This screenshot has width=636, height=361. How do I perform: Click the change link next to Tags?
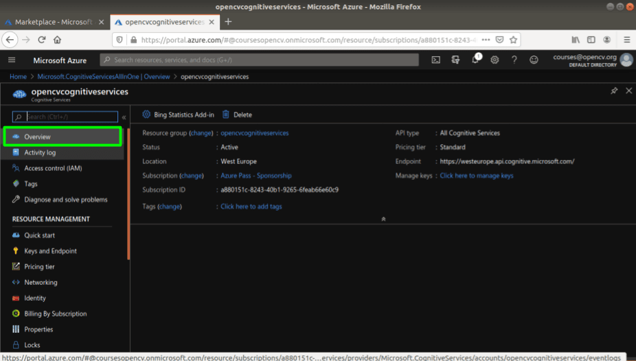[170, 206]
